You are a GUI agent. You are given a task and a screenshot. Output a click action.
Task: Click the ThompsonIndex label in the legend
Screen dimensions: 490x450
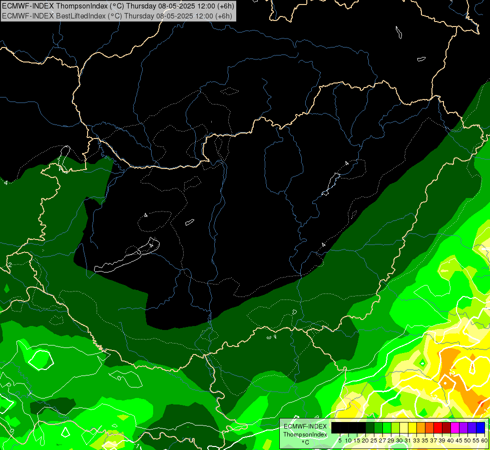tap(305, 434)
